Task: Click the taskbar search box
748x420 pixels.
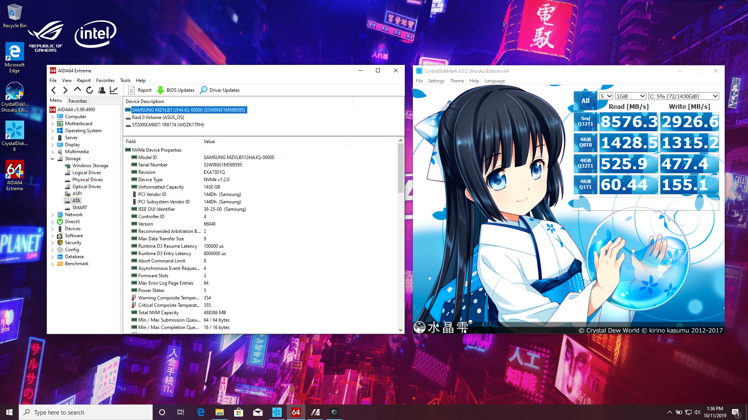Action: [86, 412]
